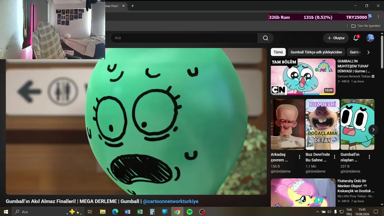Viewport: 384px width, 216px height.
Task: Click the page vertical scrollbar thumb
Action: coord(382,52)
